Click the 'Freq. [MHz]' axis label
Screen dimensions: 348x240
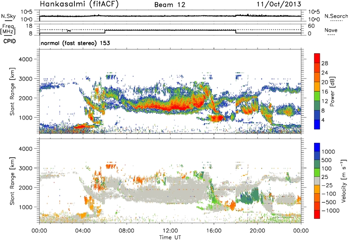click(8, 29)
